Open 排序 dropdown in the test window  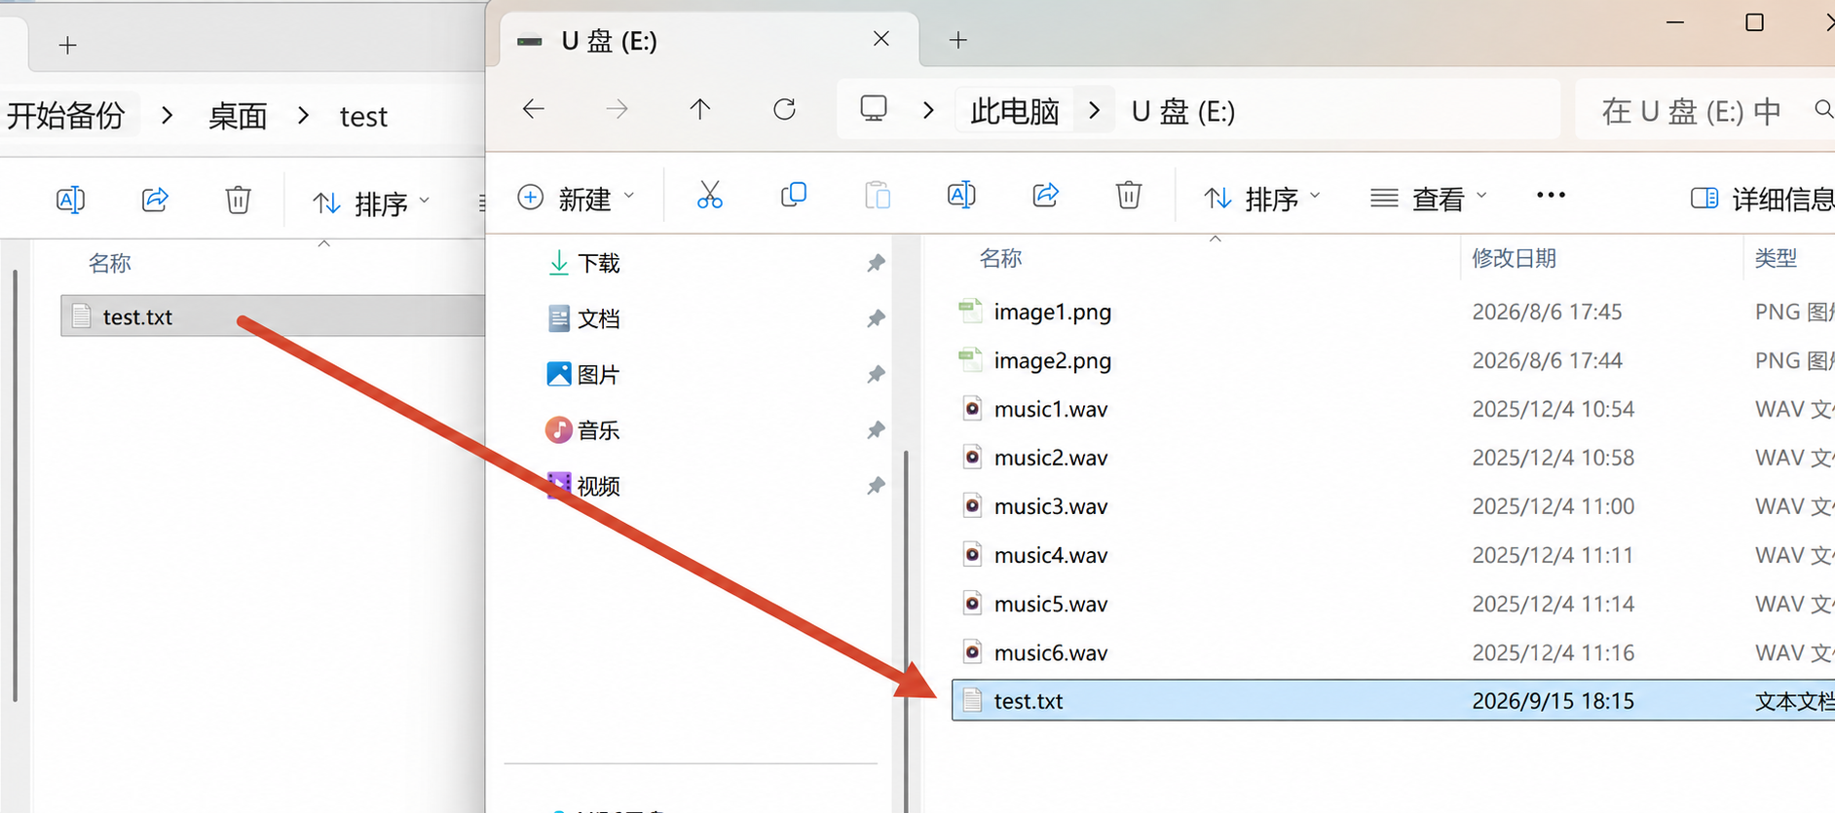coord(370,203)
